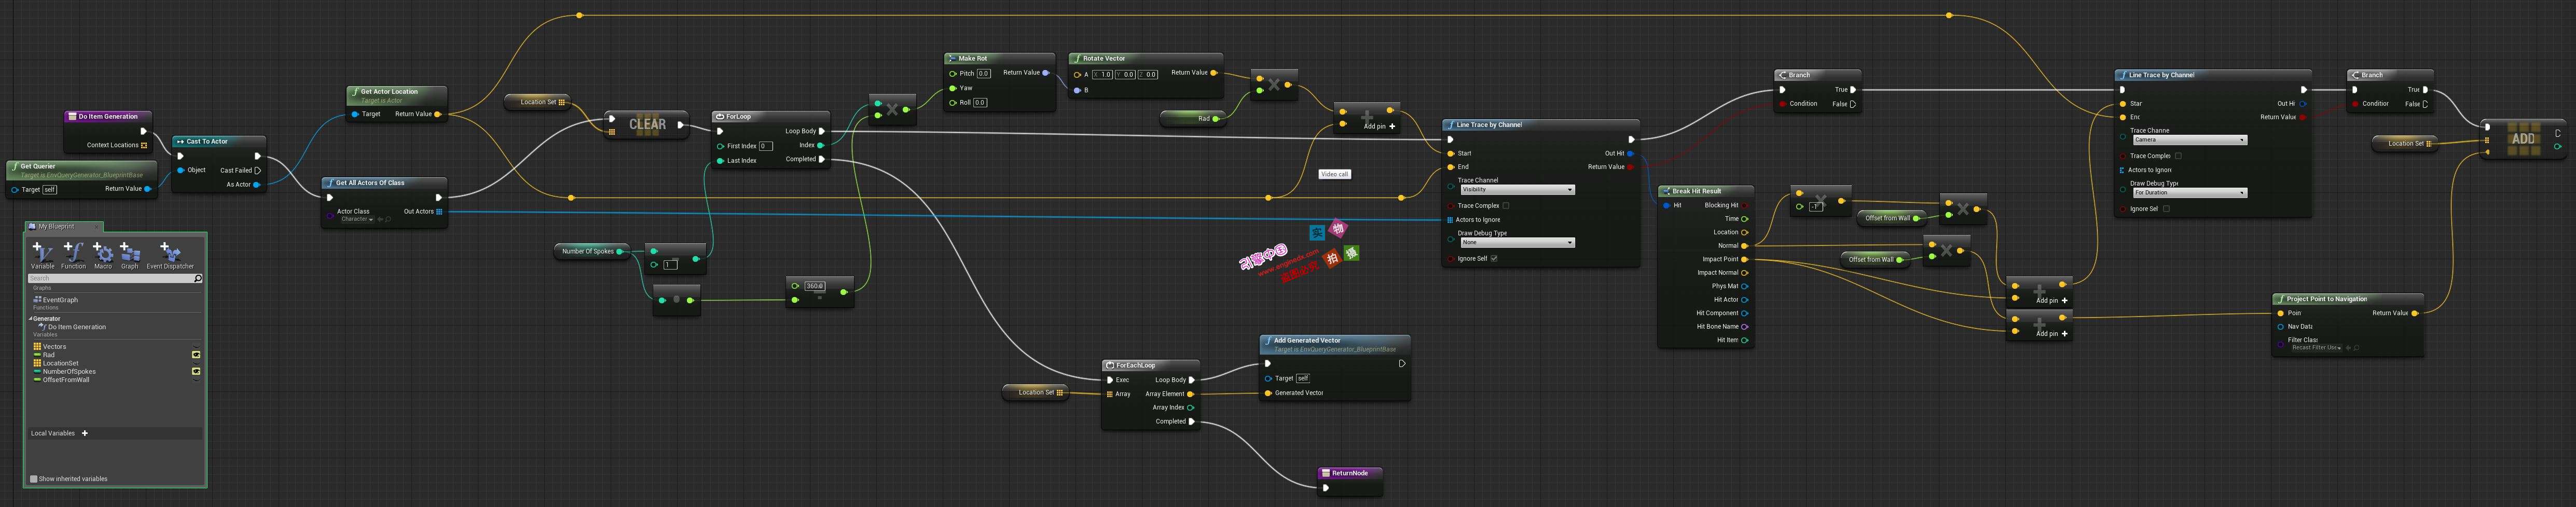
Task: Add a new Variable in My Blueprint
Action: [43, 255]
